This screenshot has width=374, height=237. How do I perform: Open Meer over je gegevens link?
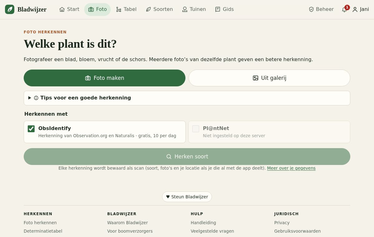[x=291, y=168]
